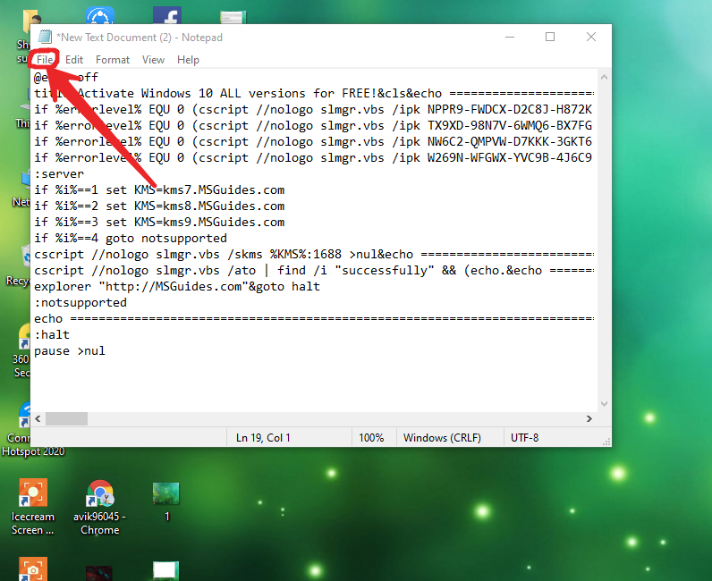The image size is (712, 581).
Task: Select the avik96045 - Chrome desktop shortcut
Action: click(100, 507)
